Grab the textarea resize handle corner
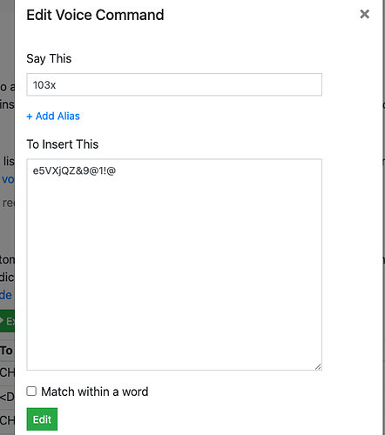385x435 pixels. [x=318, y=366]
